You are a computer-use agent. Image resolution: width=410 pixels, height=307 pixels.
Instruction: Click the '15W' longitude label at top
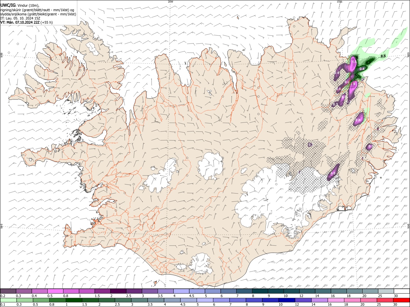(x=339, y=2)
